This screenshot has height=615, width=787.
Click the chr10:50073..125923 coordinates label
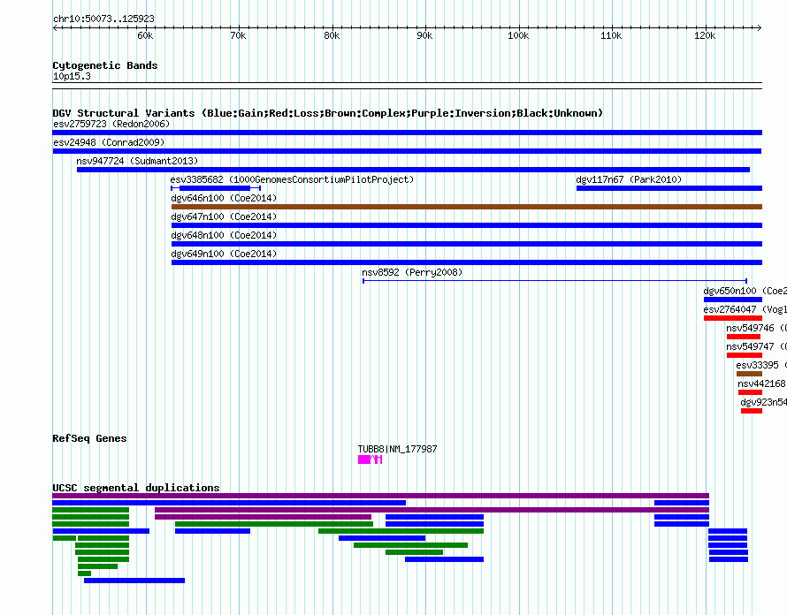coord(103,19)
